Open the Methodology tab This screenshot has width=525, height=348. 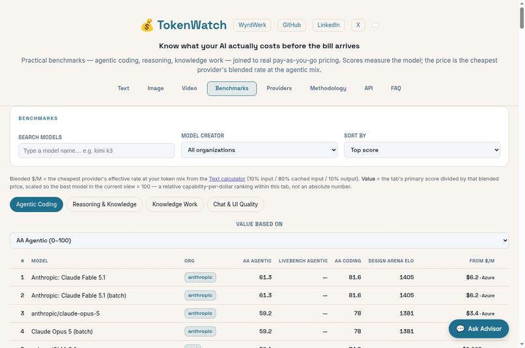tap(328, 88)
